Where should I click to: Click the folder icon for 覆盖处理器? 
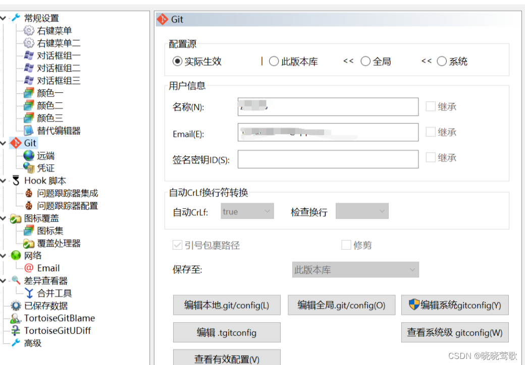(29, 244)
